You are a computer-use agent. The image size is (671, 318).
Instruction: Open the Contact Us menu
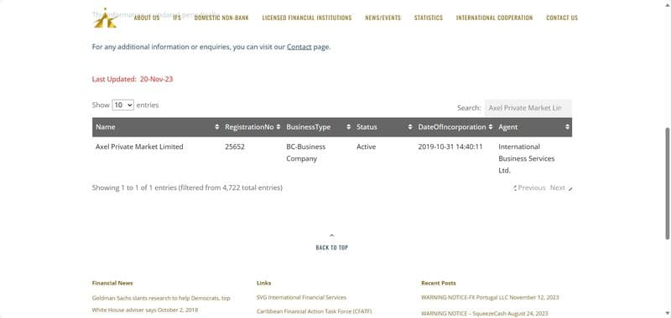(x=562, y=18)
